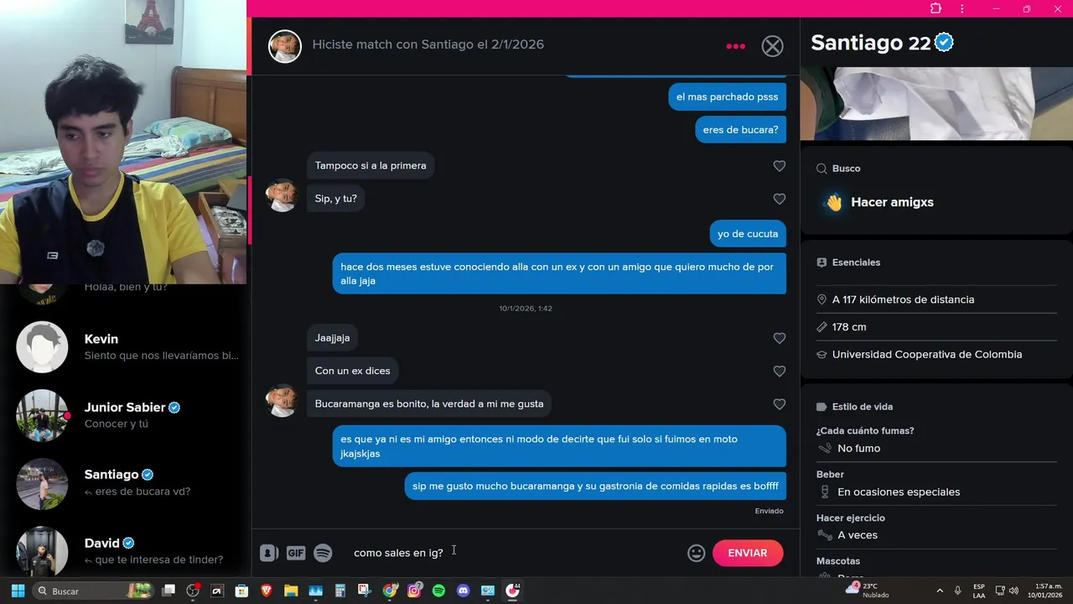Open Spotify from the taskbar
The width and height of the screenshot is (1073, 604).
click(438, 591)
